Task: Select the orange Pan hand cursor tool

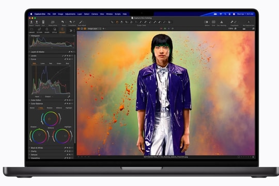Action: click(117, 22)
